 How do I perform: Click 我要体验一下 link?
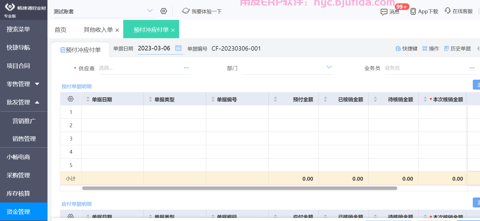tap(207, 11)
